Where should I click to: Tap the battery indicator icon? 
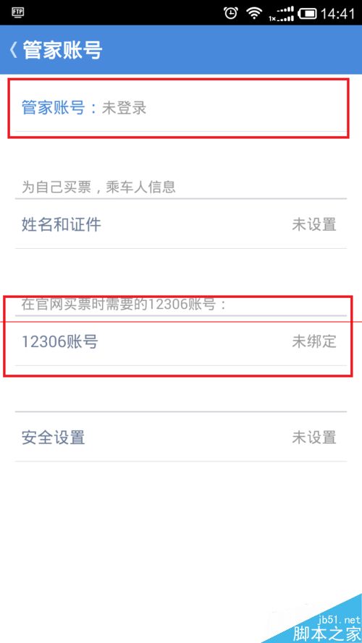tap(308, 14)
